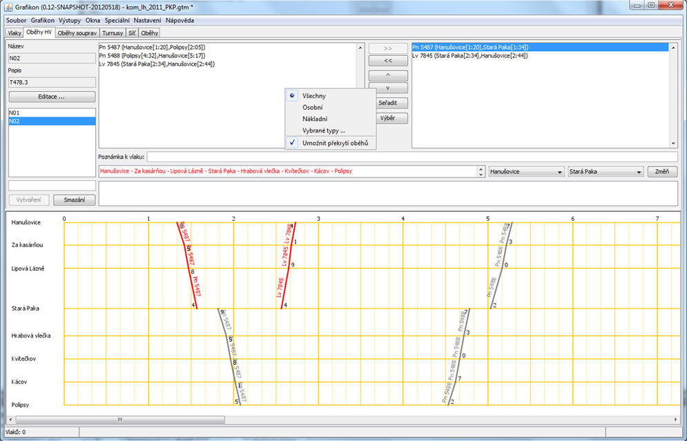Click right arrow of diagram horizontal scrollbar
This screenshot has height=441, width=687.
(676, 420)
